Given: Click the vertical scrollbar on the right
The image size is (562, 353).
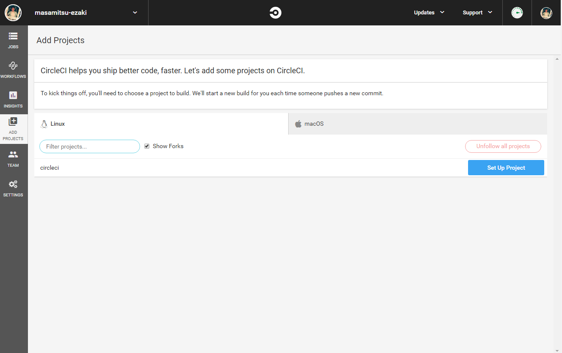Looking at the screenshot, I should point(557,204).
